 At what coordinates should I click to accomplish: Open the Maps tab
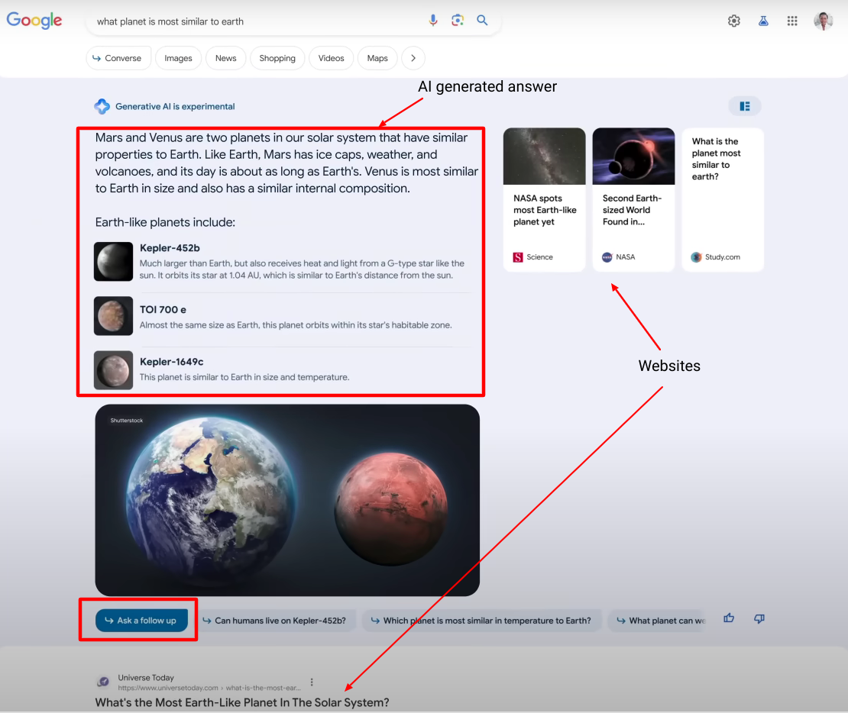377,58
